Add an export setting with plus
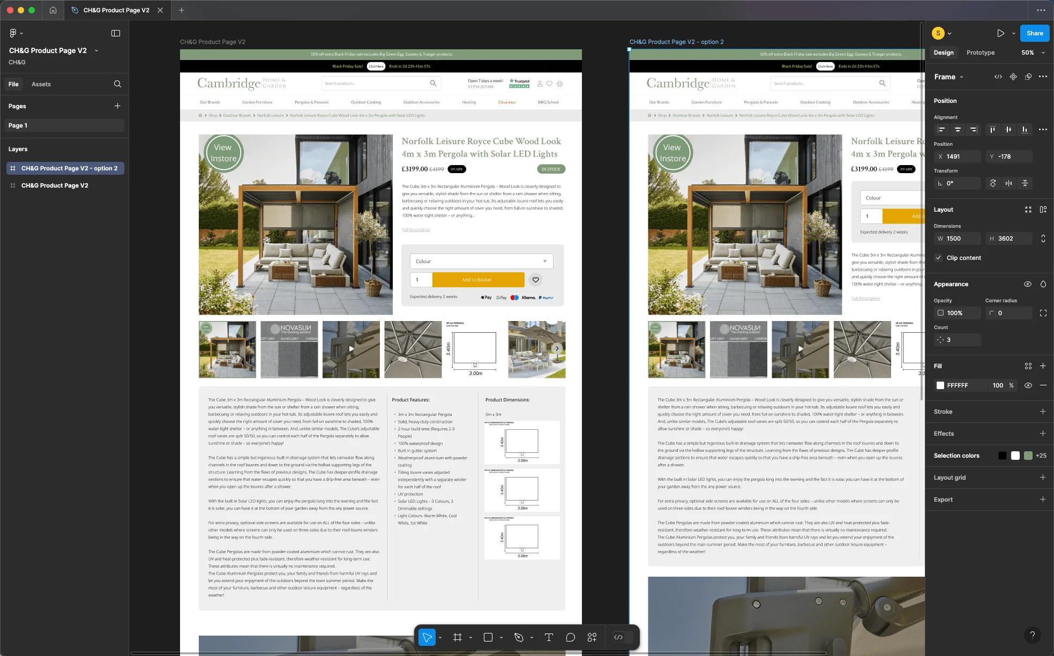This screenshot has width=1054, height=656. [1043, 500]
